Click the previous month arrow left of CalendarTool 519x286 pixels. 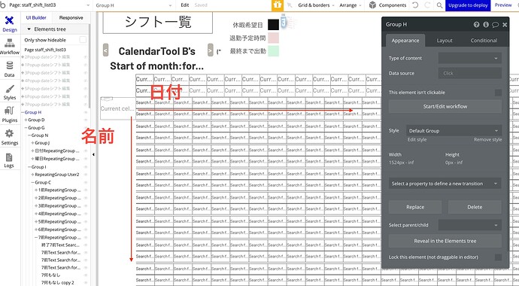[x=105, y=50]
